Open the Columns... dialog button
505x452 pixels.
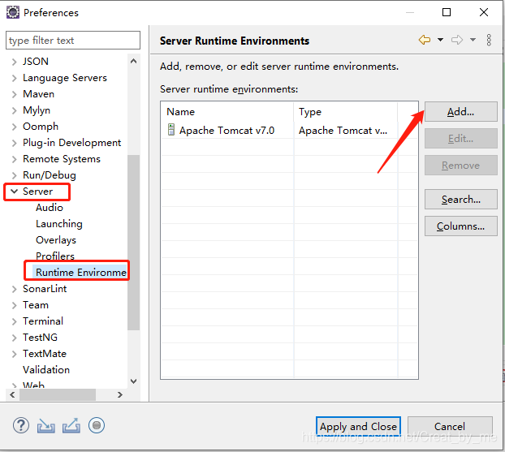click(461, 226)
